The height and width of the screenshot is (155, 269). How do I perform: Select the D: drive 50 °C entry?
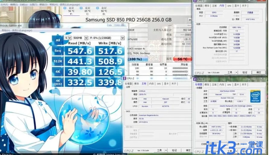pyautogui.click(x=104, y=11)
